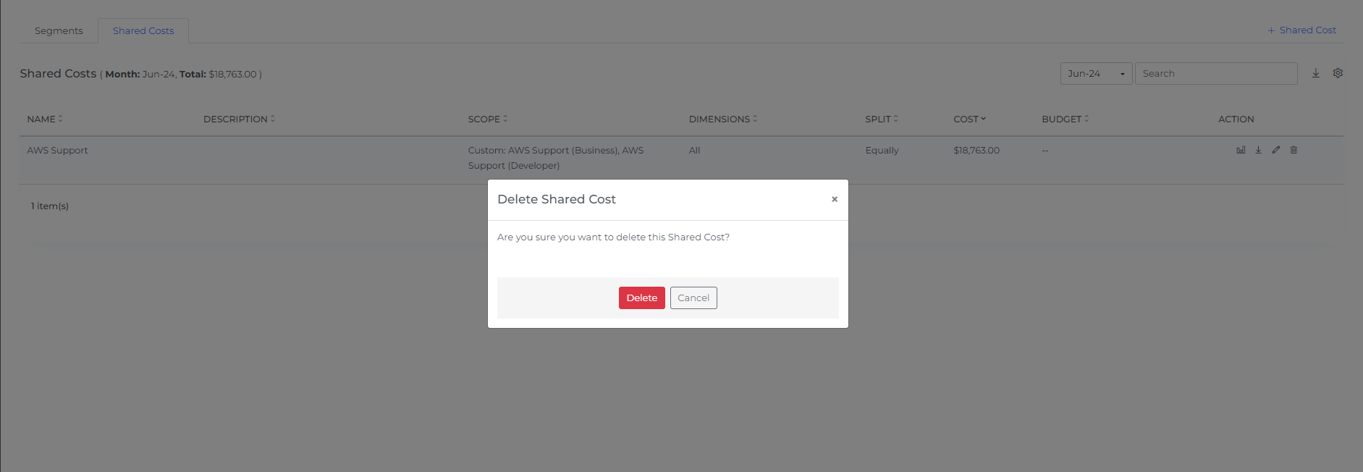This screenshot has width=1363, height=472.
Task: Download the AWS Support row data
Action: 1258,150
